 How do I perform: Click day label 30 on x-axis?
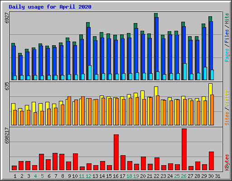pos(211,176)
